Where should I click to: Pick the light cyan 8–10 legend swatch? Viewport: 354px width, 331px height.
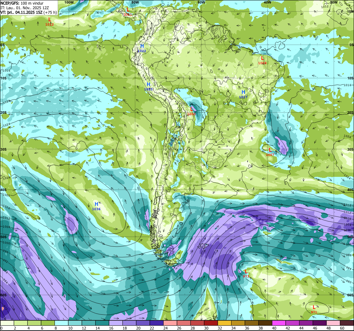pos(61,323)
